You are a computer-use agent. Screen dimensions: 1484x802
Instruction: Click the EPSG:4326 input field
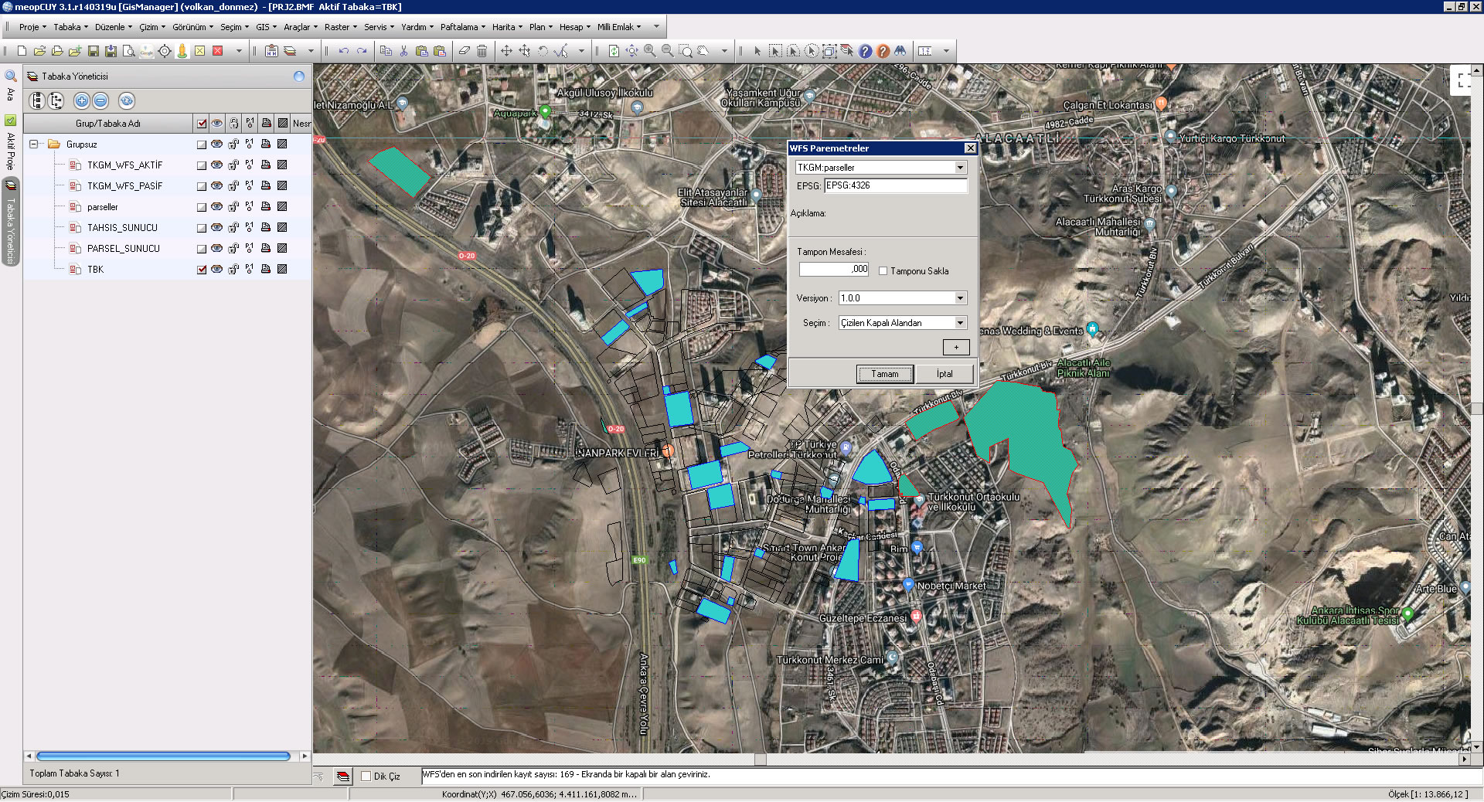895,185
